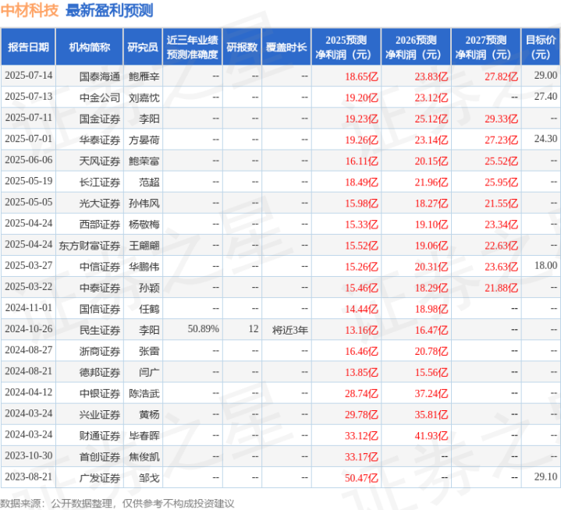
Task: Click analyst name 方晏荷
Action: (x=144, y=139)
